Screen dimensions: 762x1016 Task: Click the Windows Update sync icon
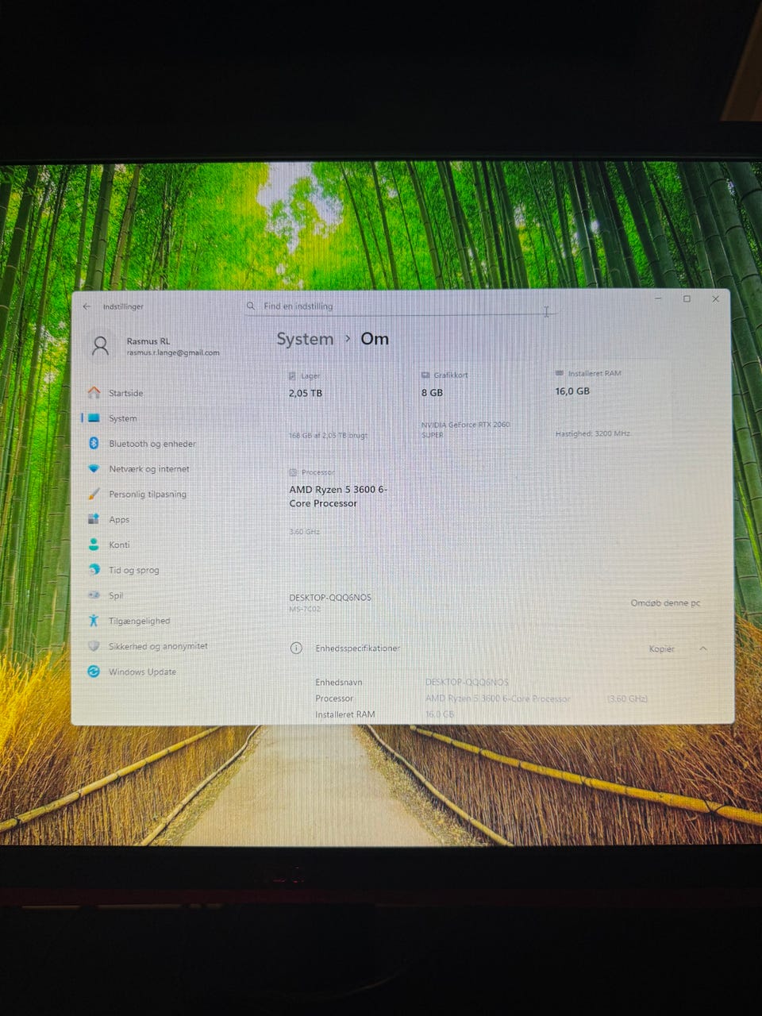(x=94, y=672)
